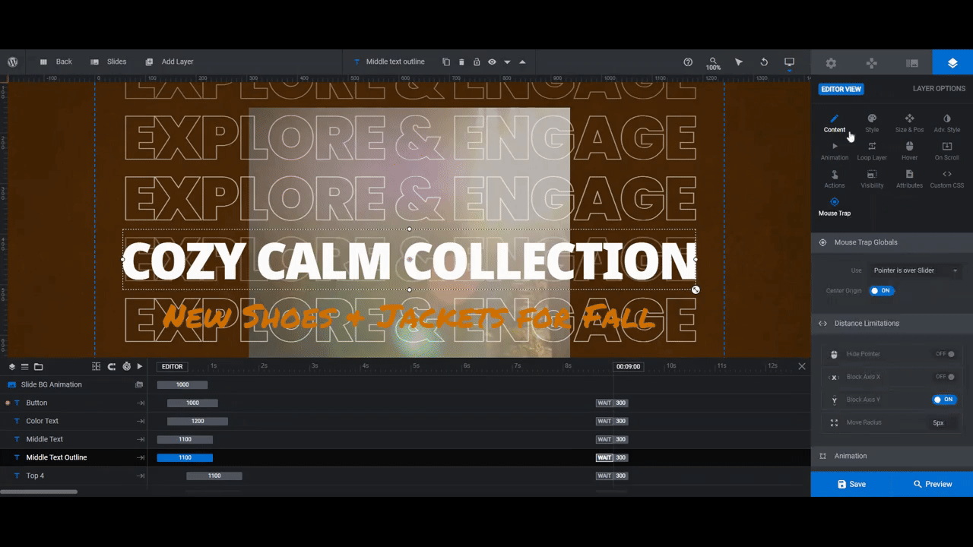Click the highlighted Middle Text Outline 1100 frame
The width and height of the screenshot is (973, 547).
(185, 457)
